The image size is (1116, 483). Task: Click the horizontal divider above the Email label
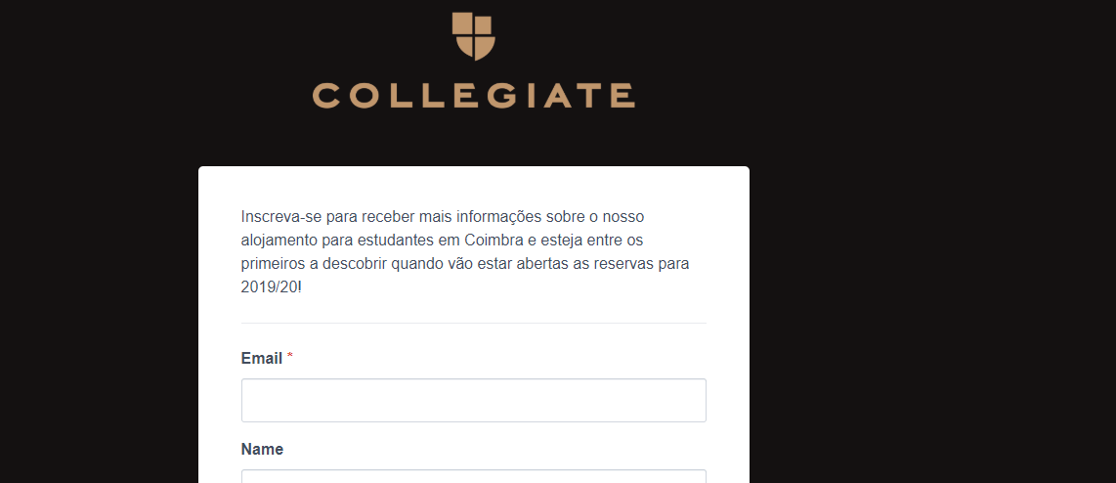tap(473, 323)
